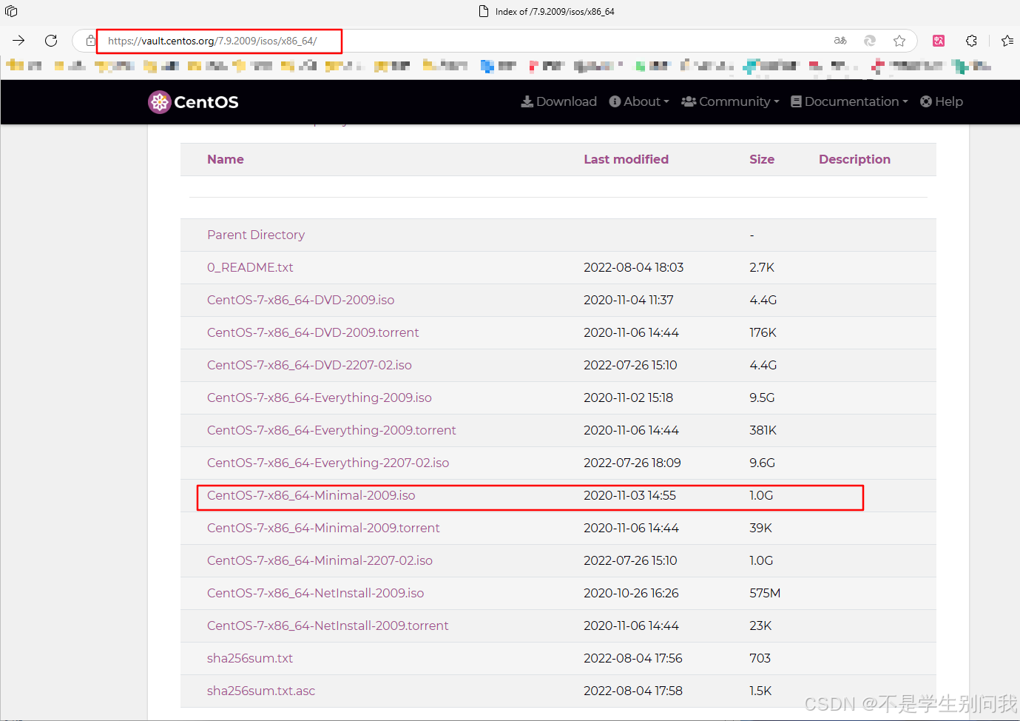Expand the About dropdown menu
Viewport: 1020px width, 721px height.
coord(639,101)
